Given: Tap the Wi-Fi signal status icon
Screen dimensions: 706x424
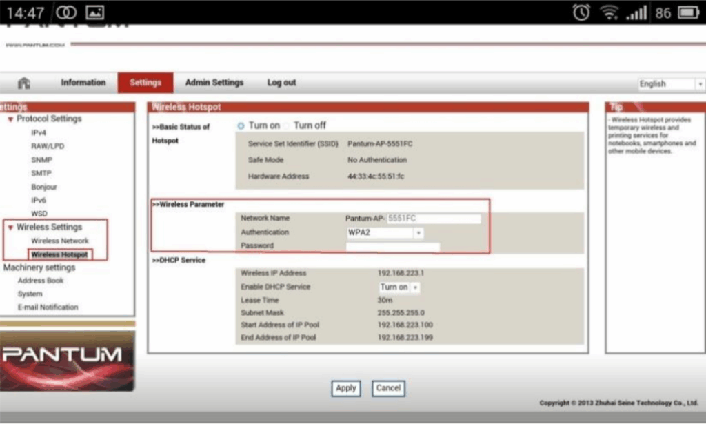Looking at the screenshot, I should 609,12.
